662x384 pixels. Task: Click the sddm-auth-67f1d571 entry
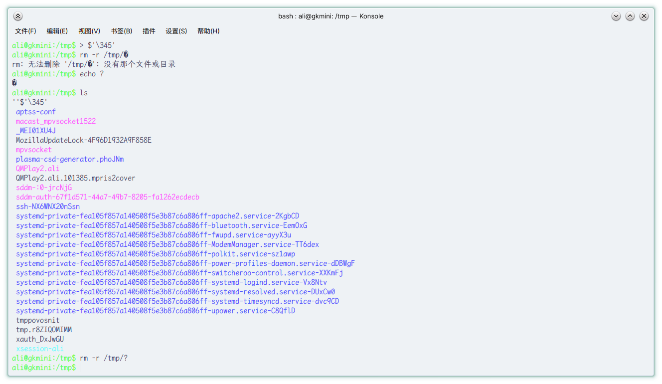108,197
